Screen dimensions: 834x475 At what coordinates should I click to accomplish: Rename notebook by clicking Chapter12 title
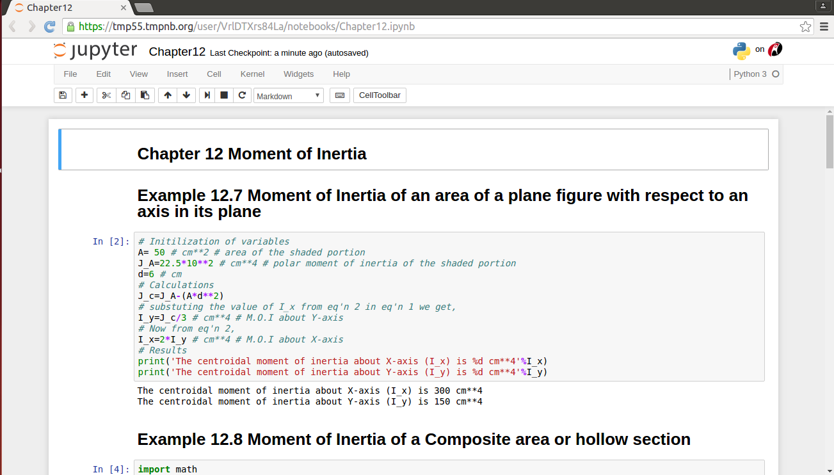pos(177,52)
